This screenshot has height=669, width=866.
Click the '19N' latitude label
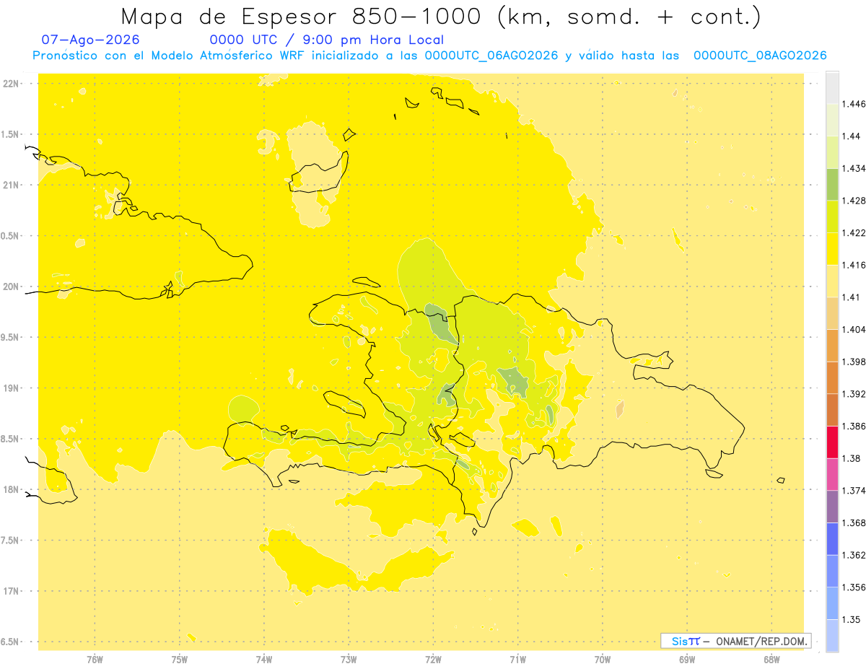pos(11,388)
